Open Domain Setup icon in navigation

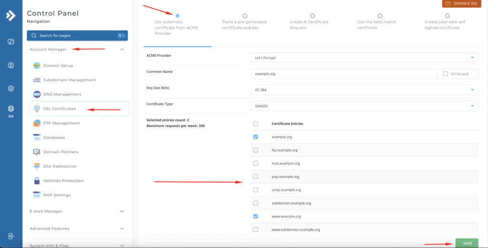point(37,66)
